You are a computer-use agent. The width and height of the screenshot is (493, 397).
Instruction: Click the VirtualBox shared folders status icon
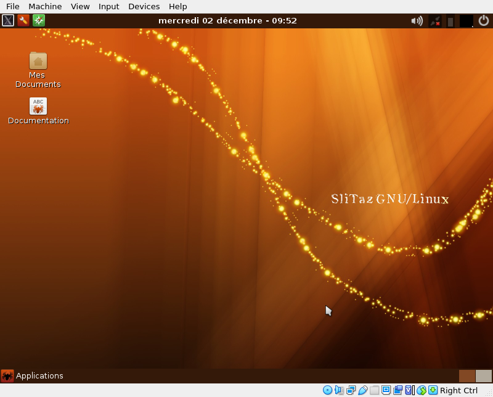[x=374, y=390]
